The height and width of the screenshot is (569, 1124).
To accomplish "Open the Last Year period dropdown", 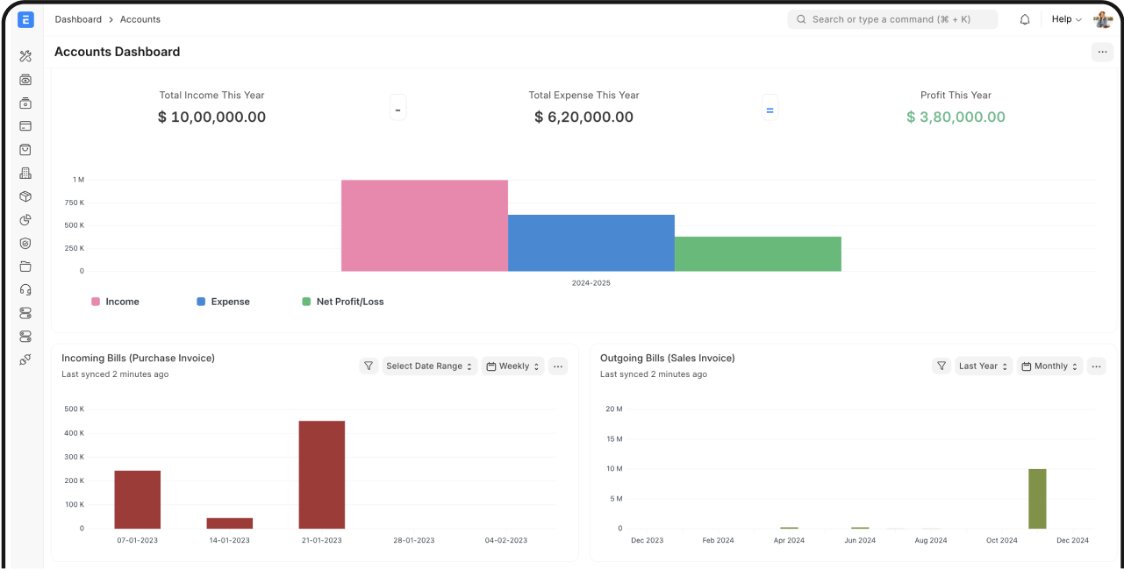I will [x=983, y=366].
